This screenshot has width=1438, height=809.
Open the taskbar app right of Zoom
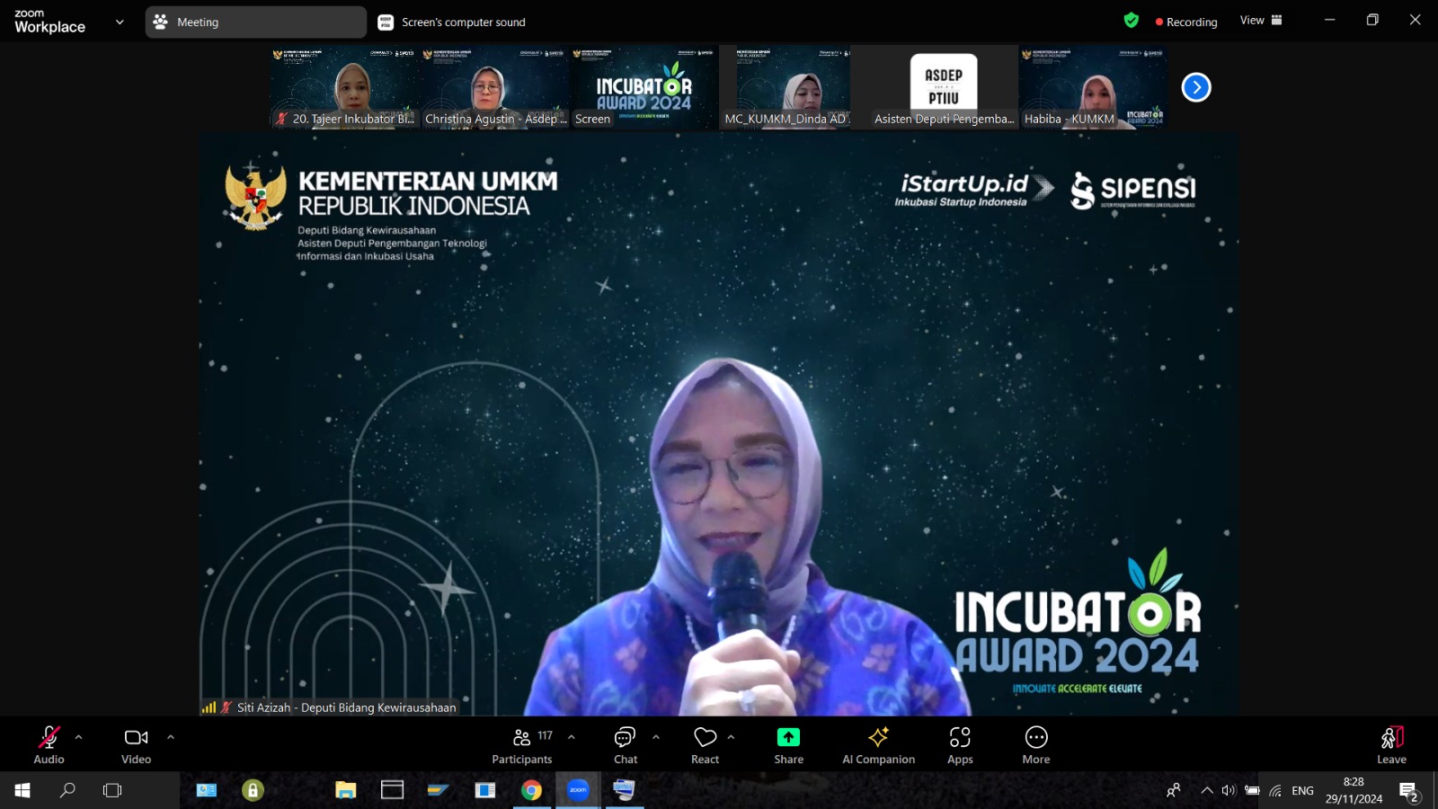[625, 790]
